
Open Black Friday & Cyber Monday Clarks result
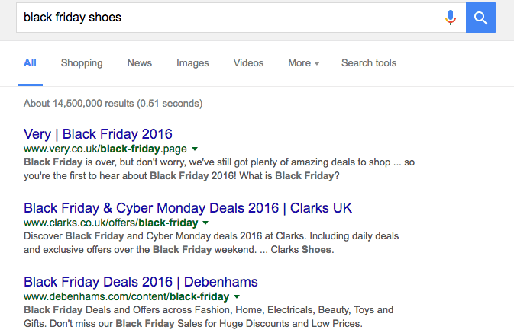tap(188, 207)
